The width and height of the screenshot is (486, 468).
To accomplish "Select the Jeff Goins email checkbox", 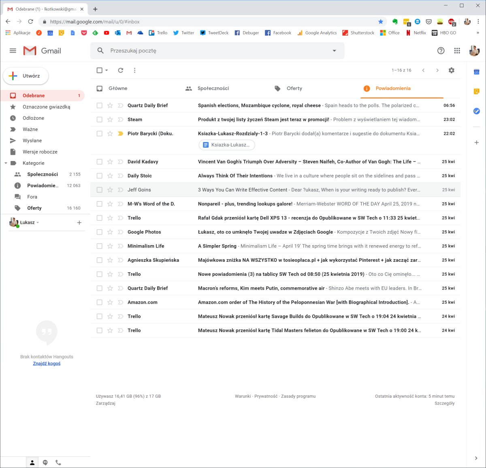I will pos(100,190).
